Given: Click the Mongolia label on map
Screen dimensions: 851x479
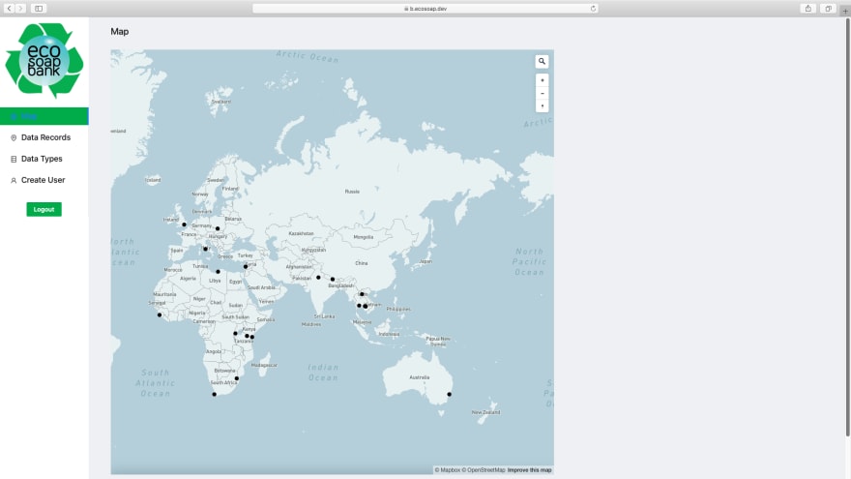Looking at the screenshot, I should pos(363,237).
